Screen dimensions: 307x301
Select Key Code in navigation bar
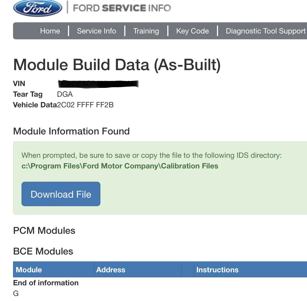click(x=193, y=31)
